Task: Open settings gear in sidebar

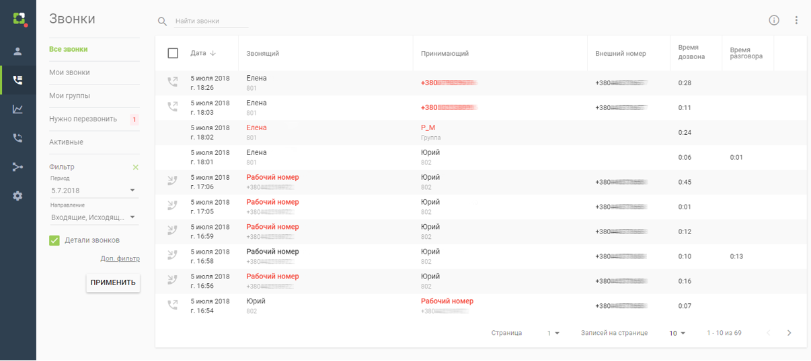Action: pyautogui.click(x=18, y=196)
